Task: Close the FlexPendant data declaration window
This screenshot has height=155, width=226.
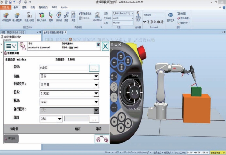Action: tap(105, 46)
